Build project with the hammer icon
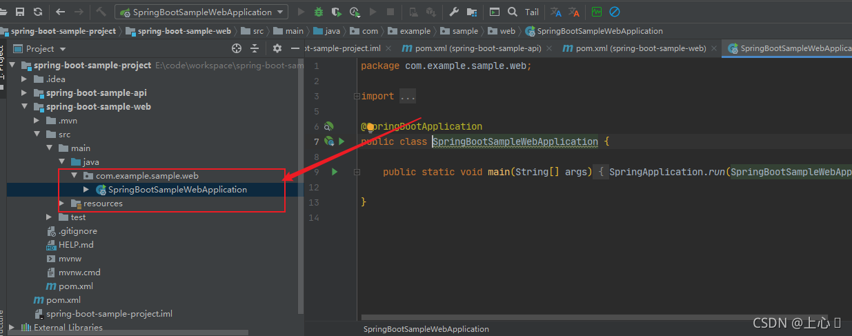The width and height of the screenshot is (852, 336). point(101,12)
